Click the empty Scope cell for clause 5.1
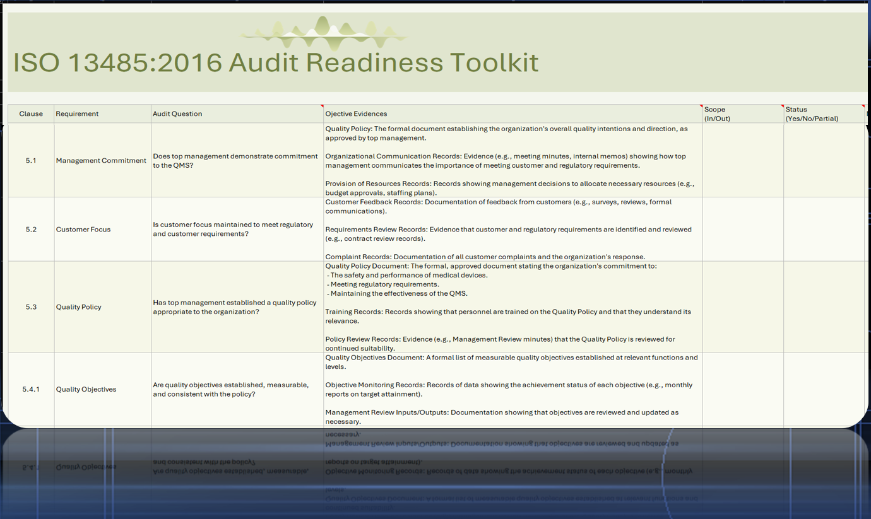The image size is (871, 519). pyautogui.click(x=742, y=160)
